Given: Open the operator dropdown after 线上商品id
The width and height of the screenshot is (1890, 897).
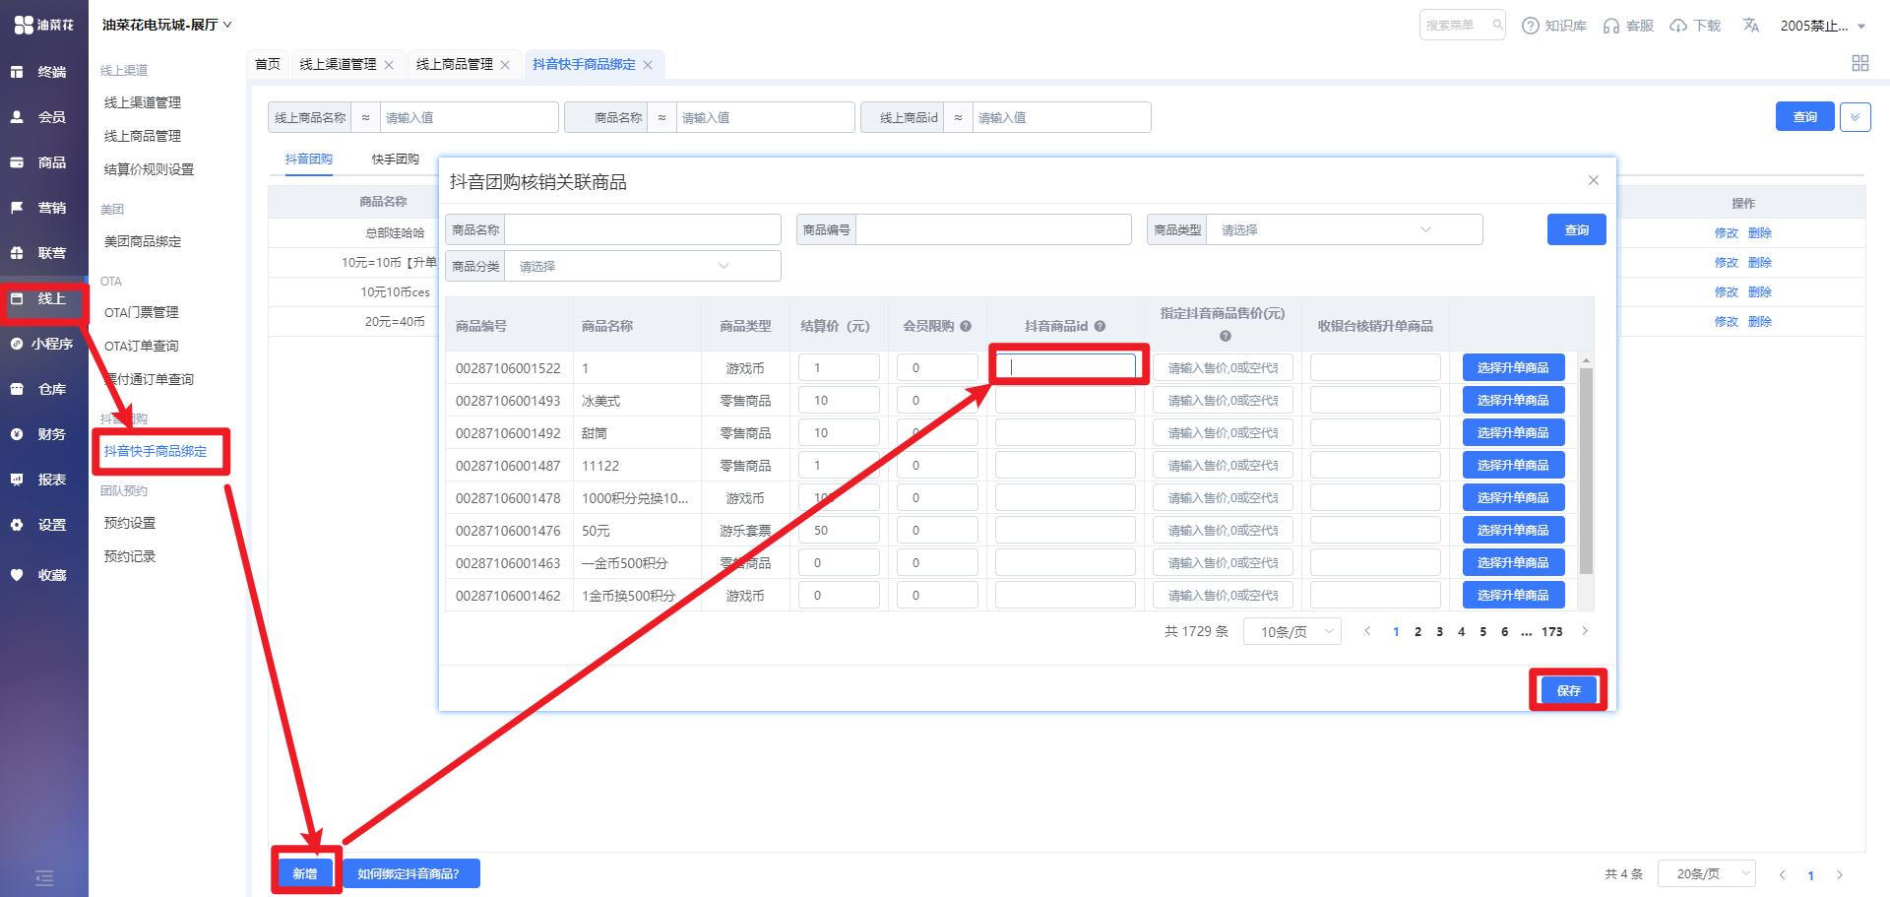Looking at the screenshot, I should [958, 117].
